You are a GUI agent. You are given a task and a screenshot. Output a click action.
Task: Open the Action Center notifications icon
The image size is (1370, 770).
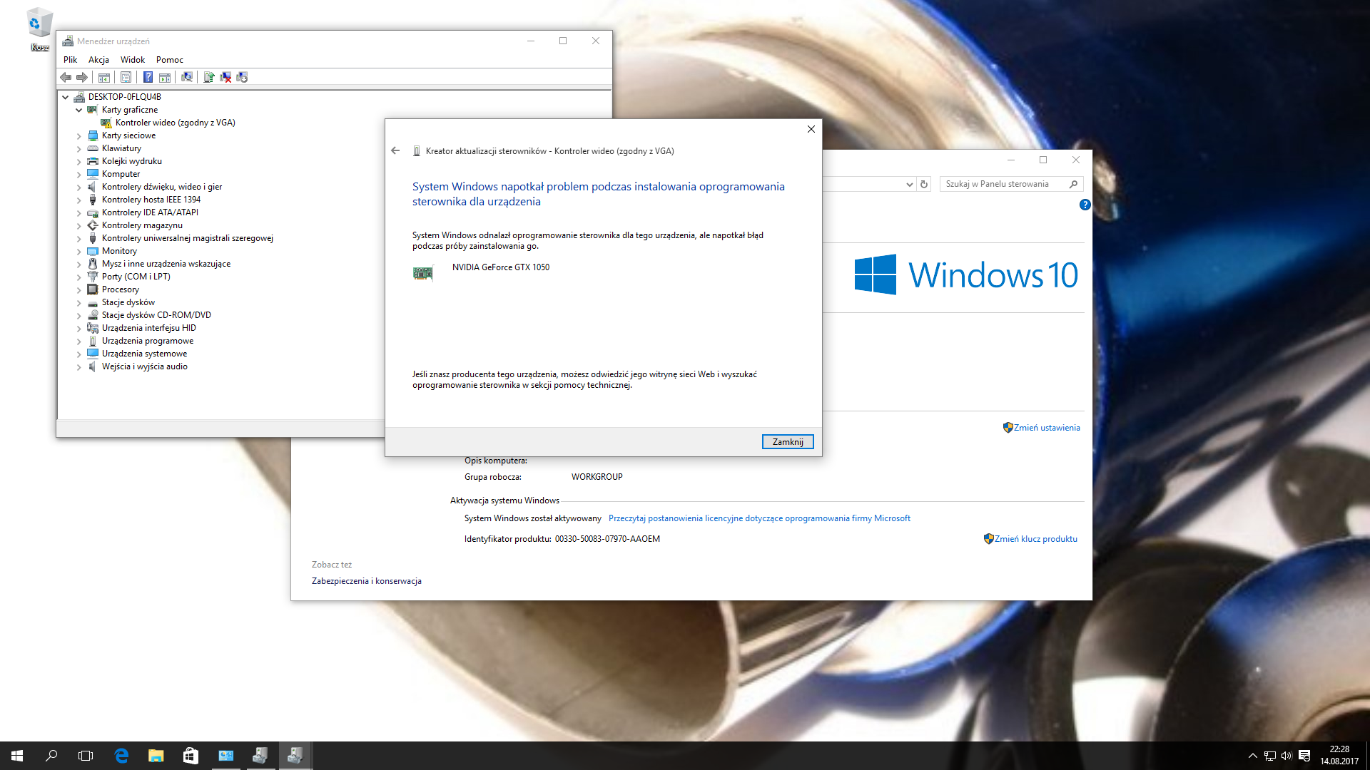pos(1304,756)
